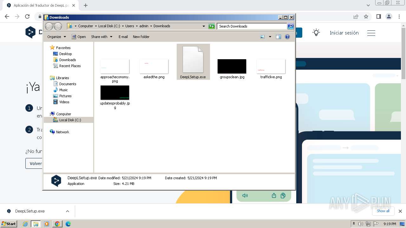Toggle the preview pane button
406x228 pixels.
[x=278, y=37]
